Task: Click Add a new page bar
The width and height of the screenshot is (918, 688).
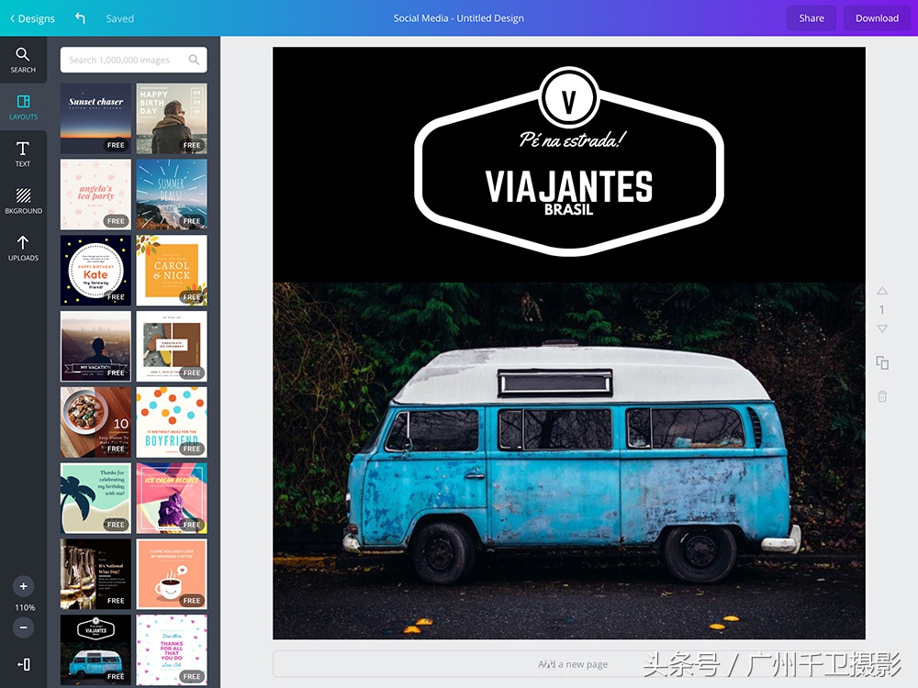Action: tap(569, 664)
